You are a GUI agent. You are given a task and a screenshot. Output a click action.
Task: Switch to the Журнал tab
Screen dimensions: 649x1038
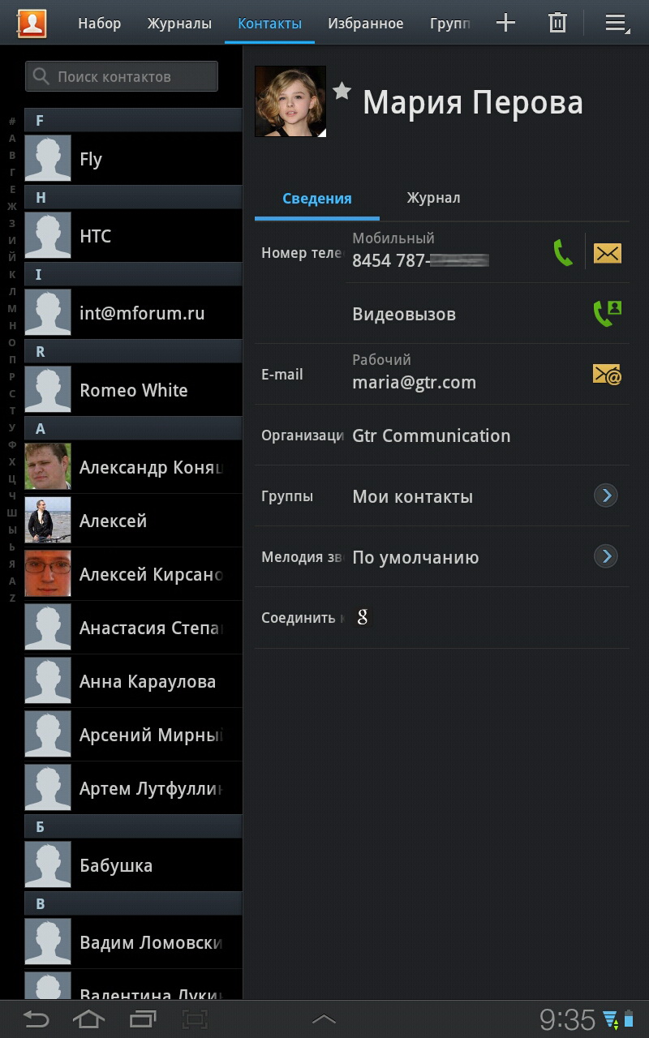(433, 198)
